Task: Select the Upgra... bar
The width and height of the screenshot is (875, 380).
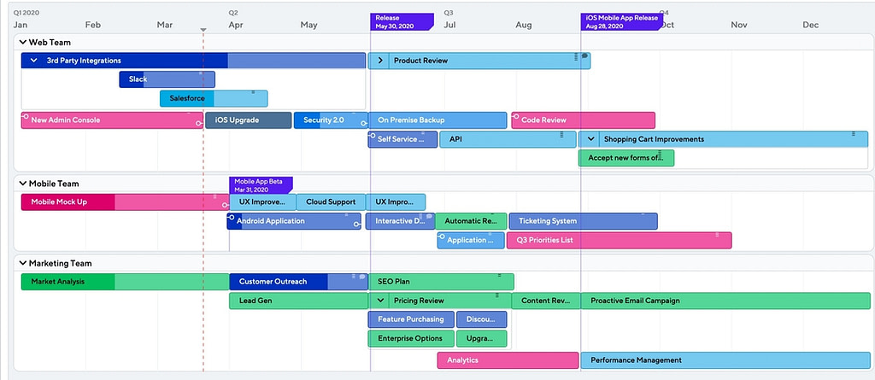Action: 482,338
